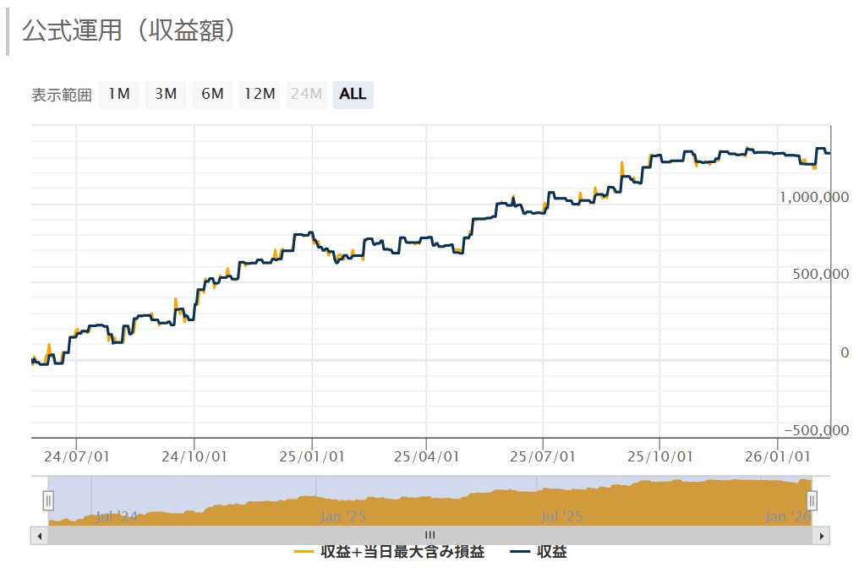Toggle the 収益 series legend label
The image size is (859, 573).
(552, 553)
